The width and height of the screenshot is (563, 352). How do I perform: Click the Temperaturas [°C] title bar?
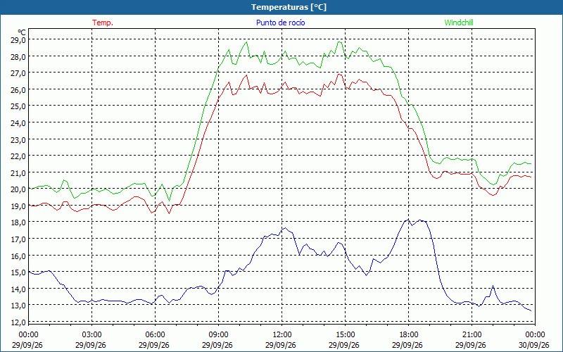[x=281, y=7]
